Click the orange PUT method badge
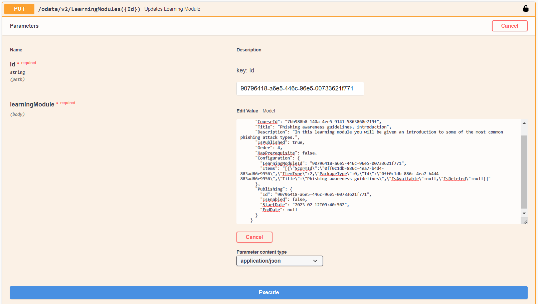538x304 pixels. click(x=19, y=9)
